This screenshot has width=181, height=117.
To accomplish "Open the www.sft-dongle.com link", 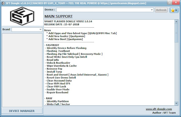I will point(159,109).
